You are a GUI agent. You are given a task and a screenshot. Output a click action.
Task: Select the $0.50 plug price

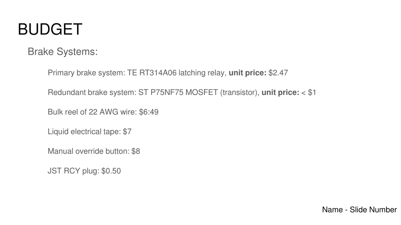[111, 171]
